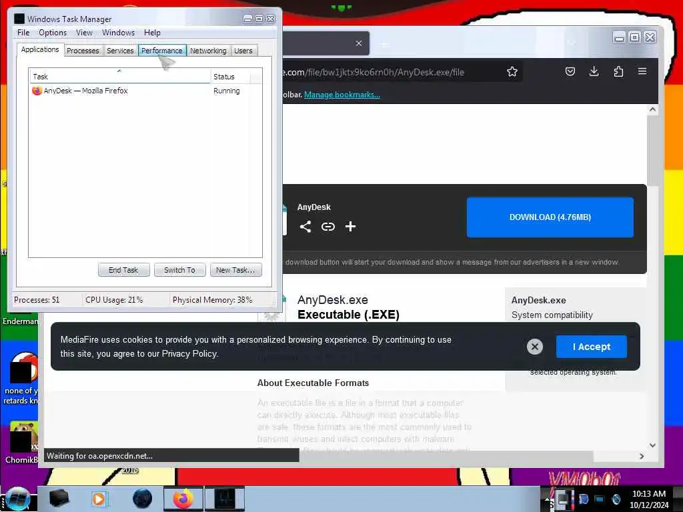Image resolution: width=683 pixels, height=512 pixels.
Task: Click the MediaFire share icon
Action: point(305,227)
